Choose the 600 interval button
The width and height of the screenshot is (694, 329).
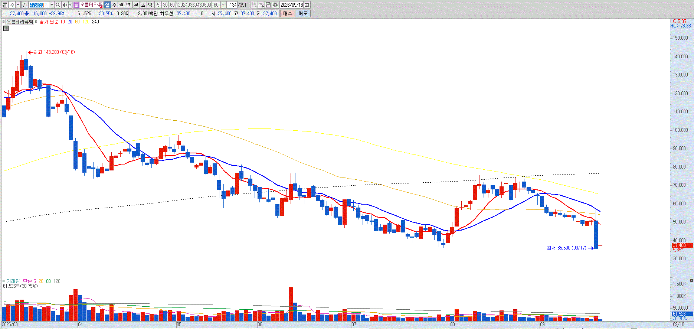click(207, 5)
